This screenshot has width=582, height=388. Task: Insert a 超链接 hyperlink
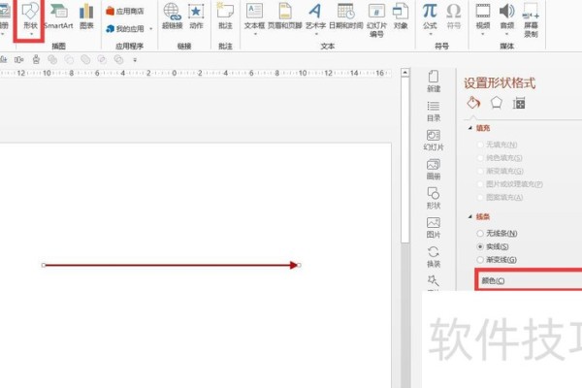pyautogui.click(x=173, y=16)
